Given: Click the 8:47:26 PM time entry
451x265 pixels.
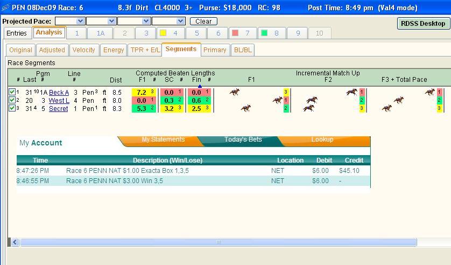Looking at the screenshot, I should 33,171.
